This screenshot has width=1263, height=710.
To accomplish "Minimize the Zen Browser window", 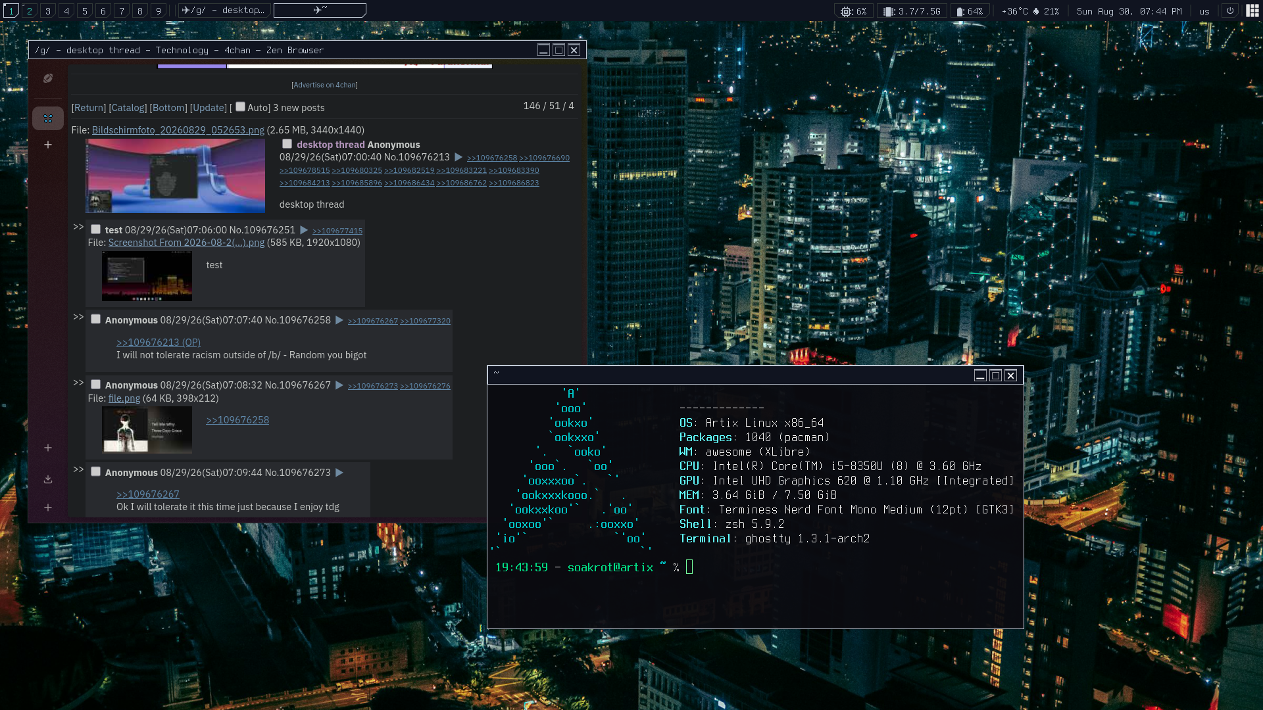I will click(543, 50).
